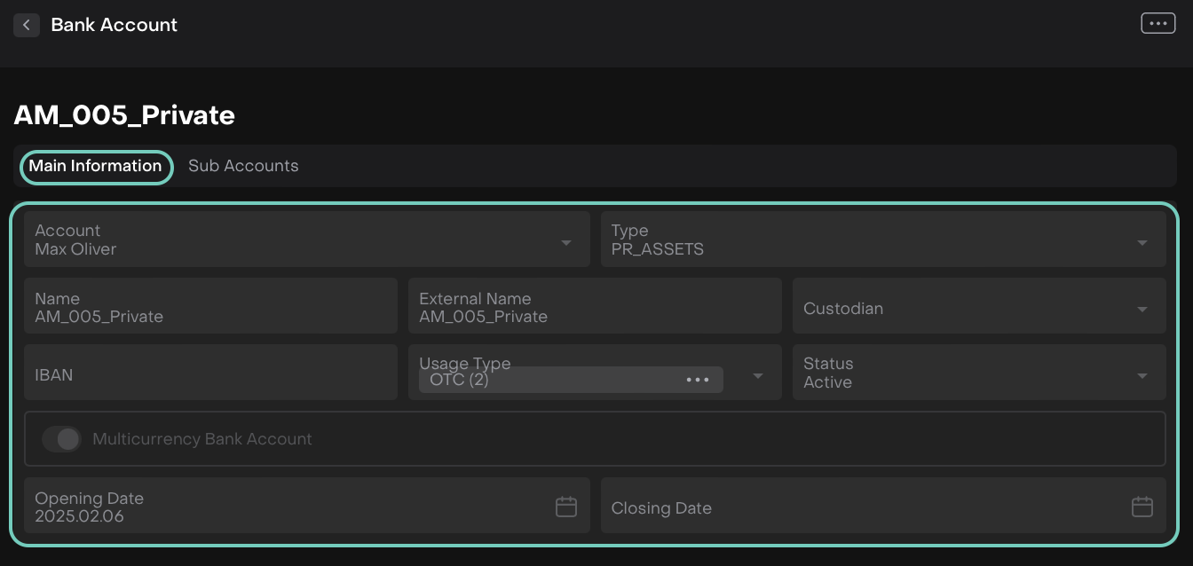Click the Closing Date calendar icon
The width and height of the screenshot is (1193, 566).
pos(1142,507)
